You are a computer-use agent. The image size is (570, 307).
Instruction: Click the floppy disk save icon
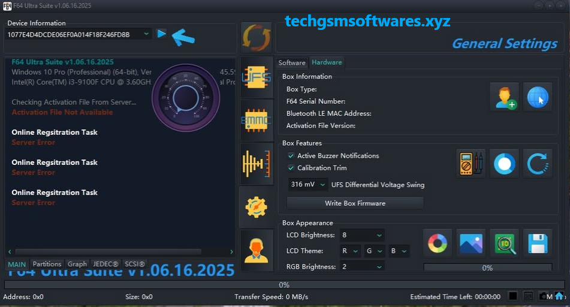click(x=538, y=243)
